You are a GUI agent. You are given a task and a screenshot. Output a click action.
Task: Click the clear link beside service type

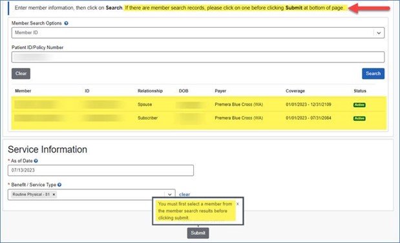pos(184,195)
